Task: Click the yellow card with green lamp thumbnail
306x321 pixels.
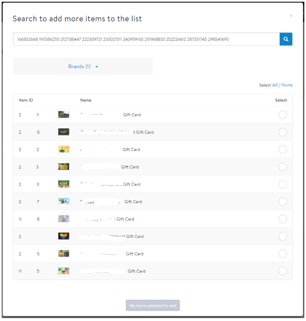Action: 64,150
